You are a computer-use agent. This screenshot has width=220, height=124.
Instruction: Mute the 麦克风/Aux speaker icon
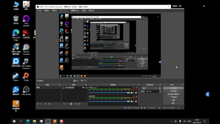coord(132,93)
